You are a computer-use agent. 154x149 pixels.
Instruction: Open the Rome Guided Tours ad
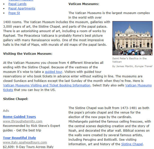[x=20, y=117]
